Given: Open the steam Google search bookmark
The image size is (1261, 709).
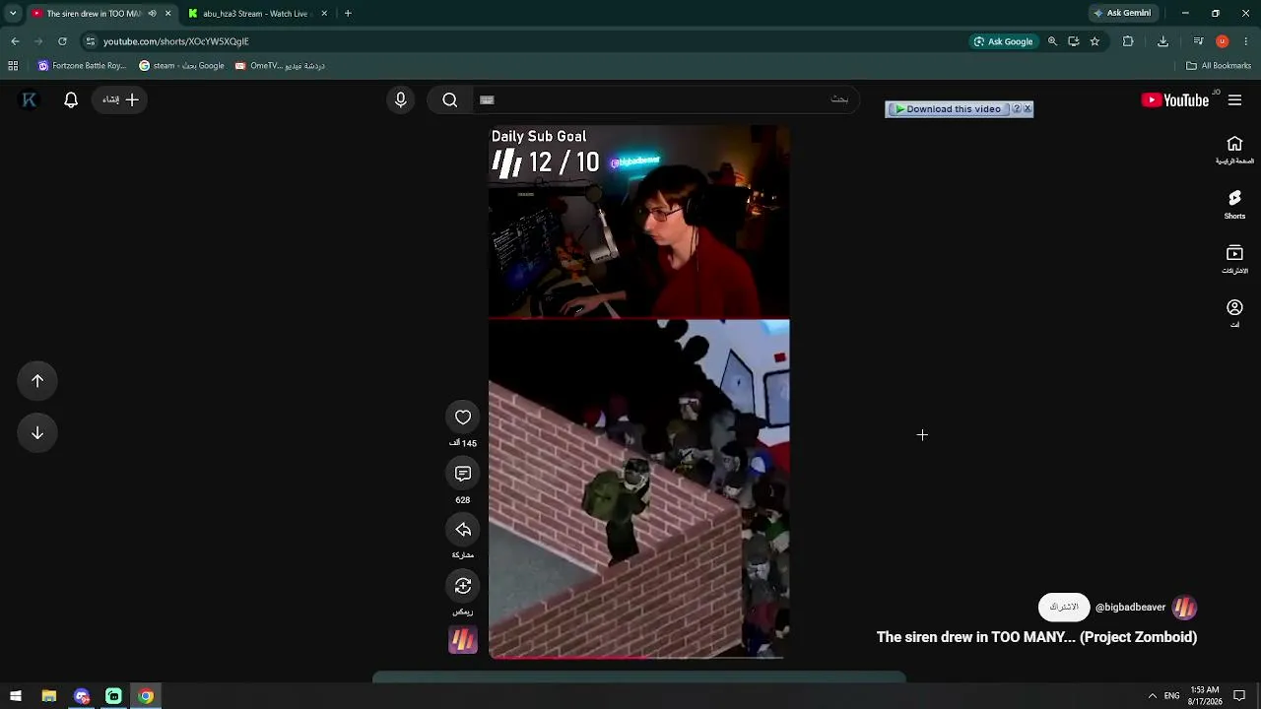Looking at the screenshot, I should coord(181,66).
